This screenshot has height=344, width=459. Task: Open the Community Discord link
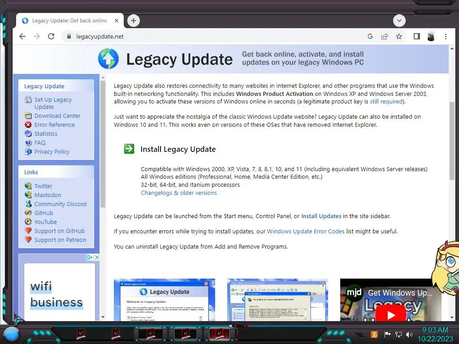[61, 204]
